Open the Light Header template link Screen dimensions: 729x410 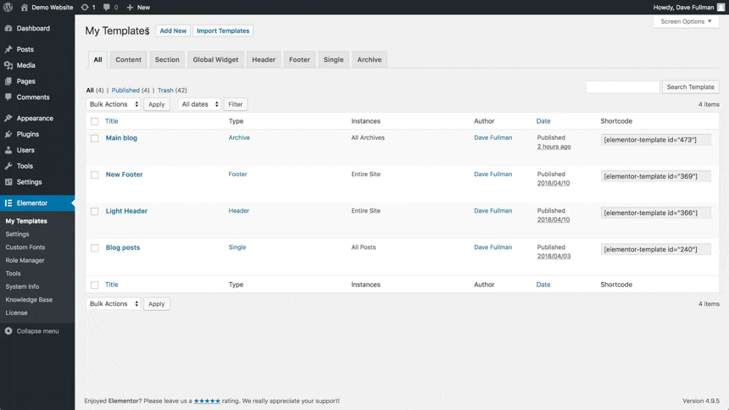click(x=126, y=211)
